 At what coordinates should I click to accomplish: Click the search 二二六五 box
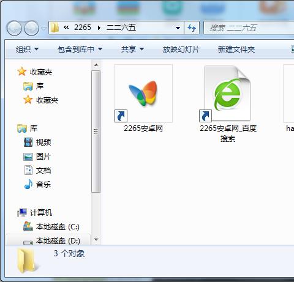pyautogui.click(x=249, y=28)
